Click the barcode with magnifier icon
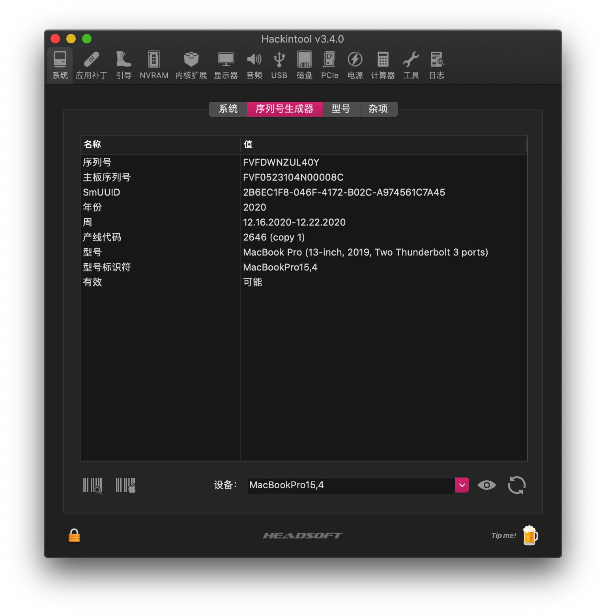The image size is (606, 616). [92, 485]
